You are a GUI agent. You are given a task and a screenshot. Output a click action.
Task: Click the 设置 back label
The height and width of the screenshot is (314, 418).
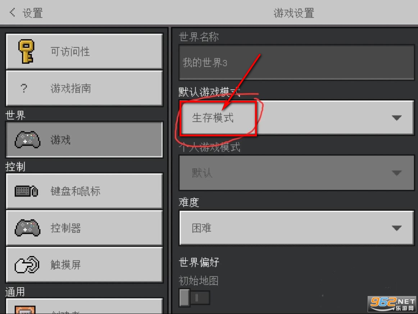click(32, 13)
